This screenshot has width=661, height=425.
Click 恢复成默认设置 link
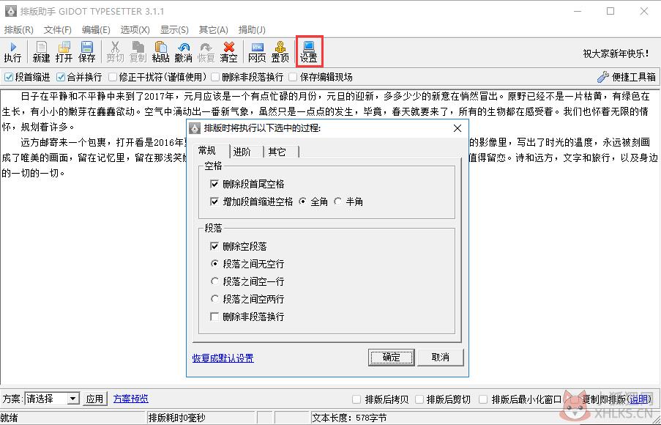pyautogui.click(x=223, y=358)
